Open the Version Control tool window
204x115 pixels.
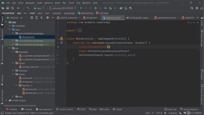64,109
